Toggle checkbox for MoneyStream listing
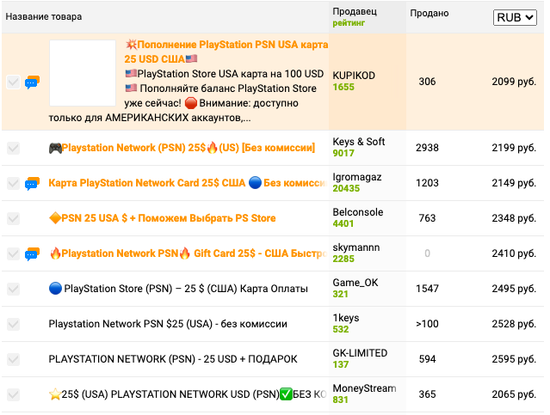 pyautogui.click(x=13, y=394)
